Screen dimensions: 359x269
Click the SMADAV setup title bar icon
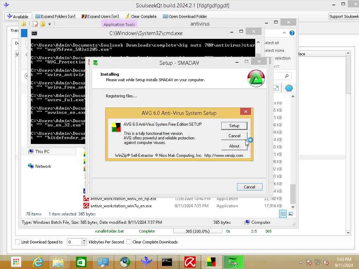coord(95,63)
